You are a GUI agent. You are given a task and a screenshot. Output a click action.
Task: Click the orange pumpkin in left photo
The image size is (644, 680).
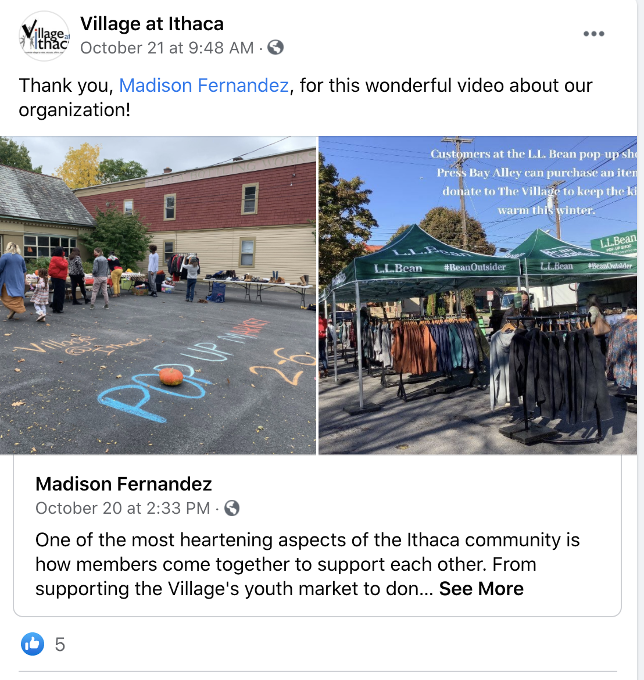171,377
